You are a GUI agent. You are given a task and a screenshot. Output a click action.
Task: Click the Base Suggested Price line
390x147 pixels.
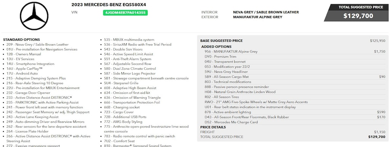tap(293, 41)
